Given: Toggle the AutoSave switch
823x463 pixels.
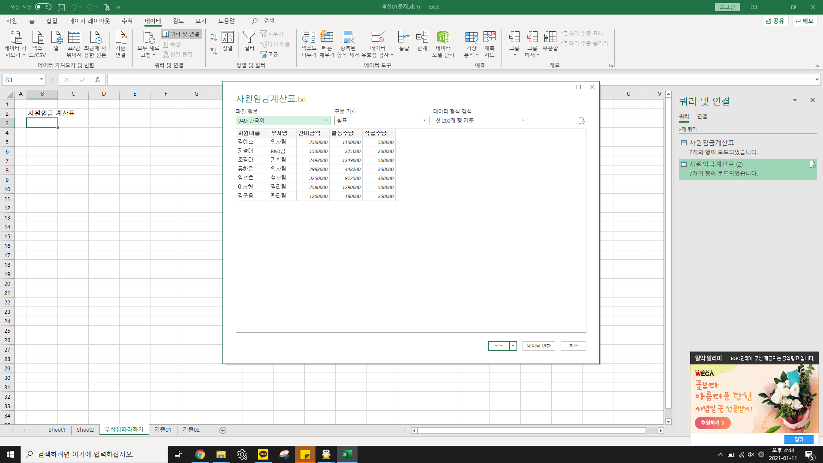Looking at the screenshot, I should point(43,7).
